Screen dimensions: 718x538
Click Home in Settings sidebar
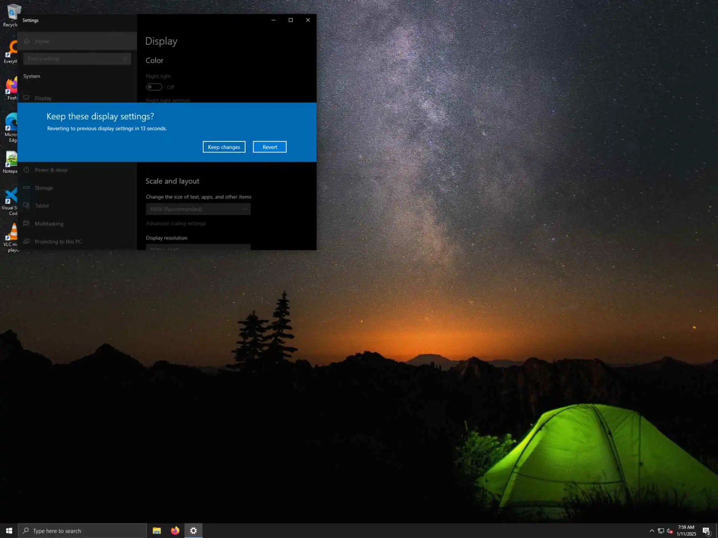tap(42, 41)
